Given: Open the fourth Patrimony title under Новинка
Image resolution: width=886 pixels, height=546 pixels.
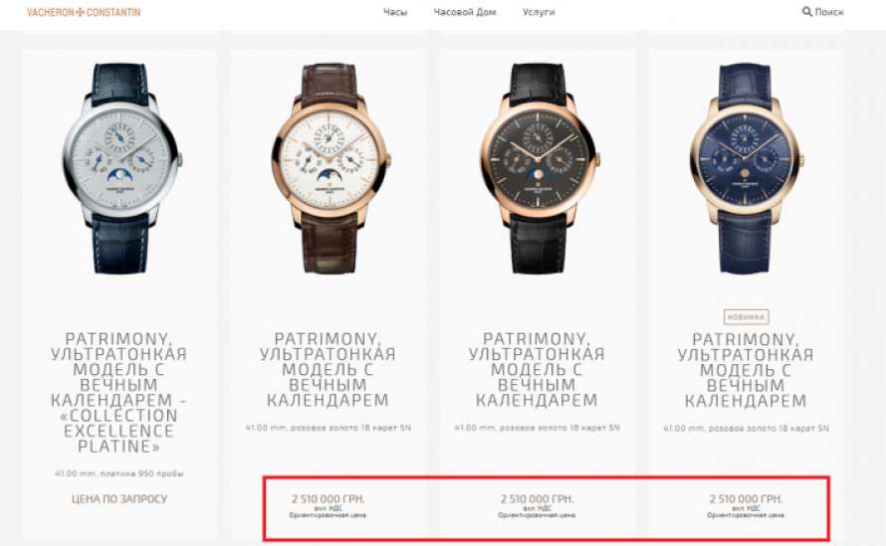Looking at the screenshot, I should (x=746, y=370).
